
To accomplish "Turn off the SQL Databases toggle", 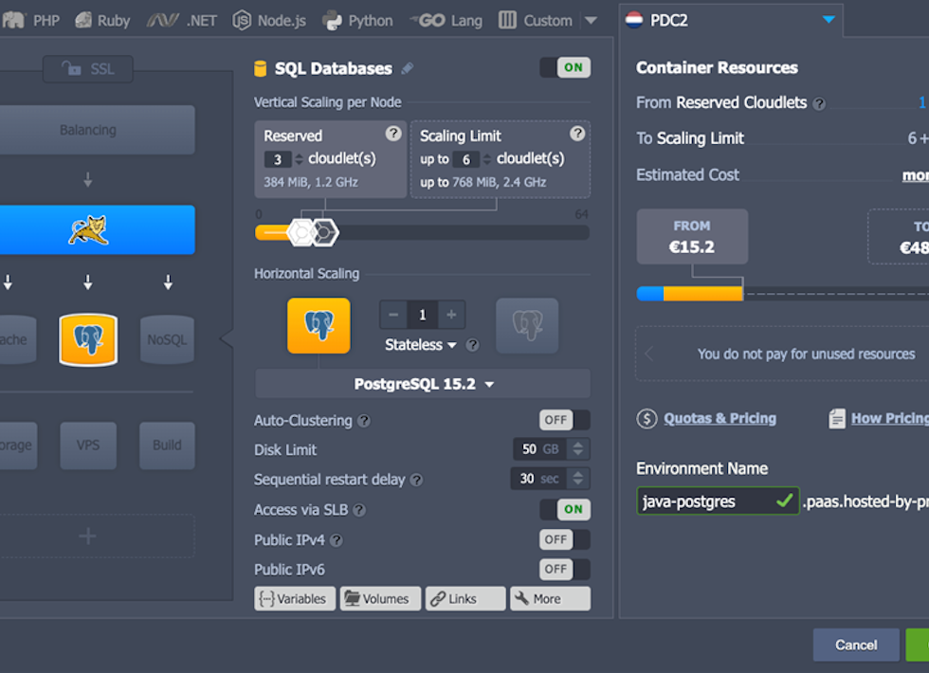I will [565, 67].
